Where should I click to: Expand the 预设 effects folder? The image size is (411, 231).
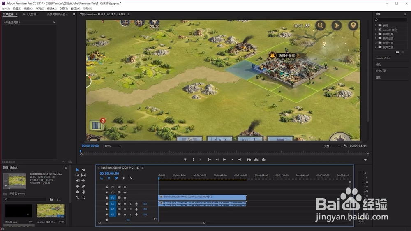coord(376,25)
